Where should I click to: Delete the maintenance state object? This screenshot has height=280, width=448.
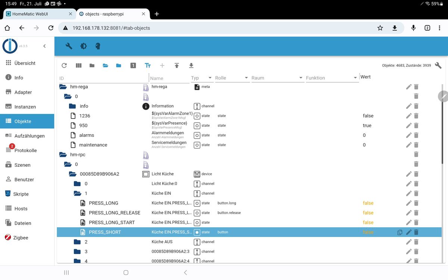[416, 145]
